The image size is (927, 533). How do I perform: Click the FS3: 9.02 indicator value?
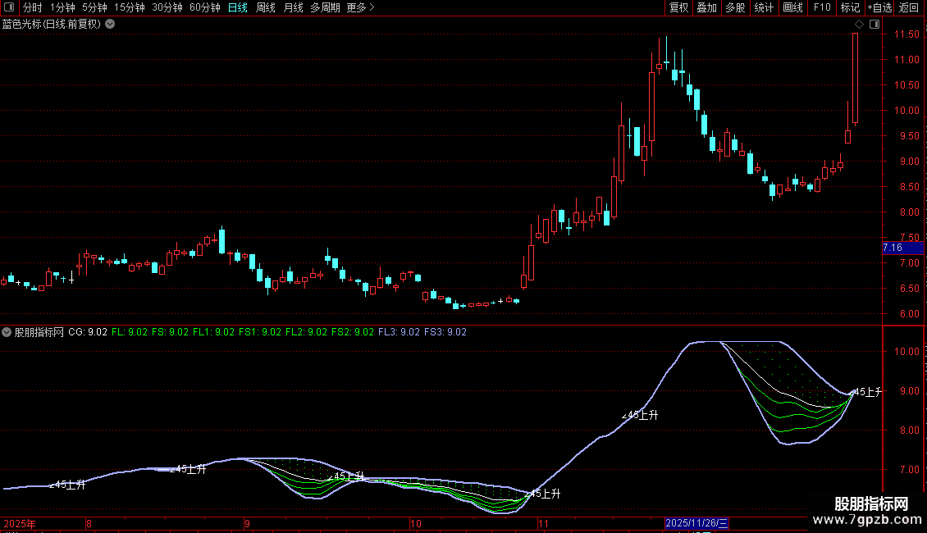click(445, 332)
